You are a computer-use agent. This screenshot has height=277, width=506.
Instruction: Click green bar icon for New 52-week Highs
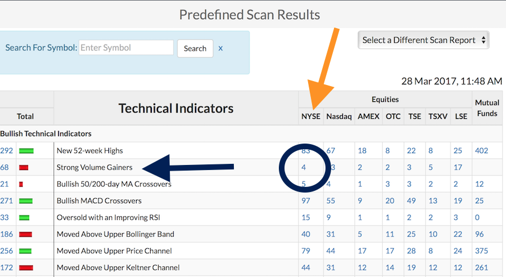point(26,151)
